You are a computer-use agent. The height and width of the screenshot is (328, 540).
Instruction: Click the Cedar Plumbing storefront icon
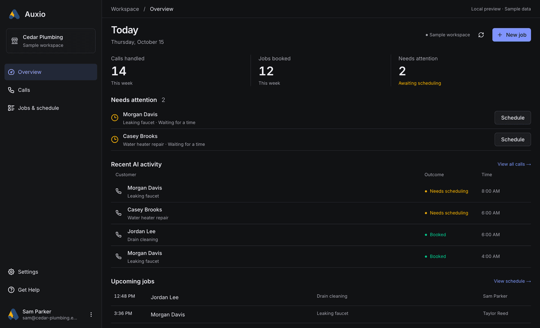click(x=14, y=41)
